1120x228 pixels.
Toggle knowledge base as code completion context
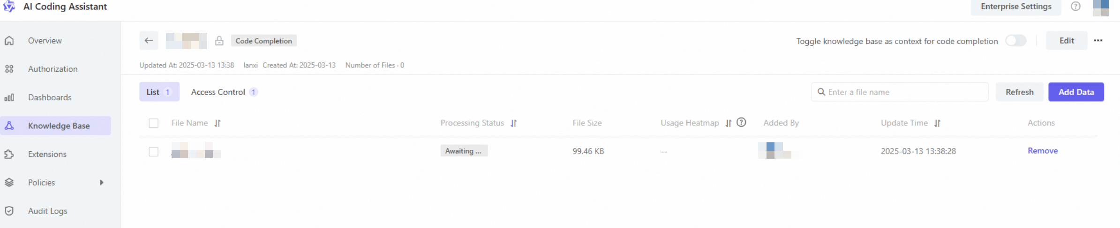click(x=1015, y=41)
